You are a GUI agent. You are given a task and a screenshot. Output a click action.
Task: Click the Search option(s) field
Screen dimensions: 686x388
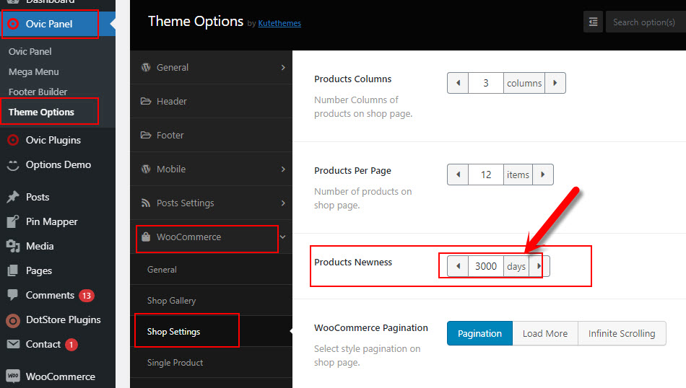(x=646, y=22)
